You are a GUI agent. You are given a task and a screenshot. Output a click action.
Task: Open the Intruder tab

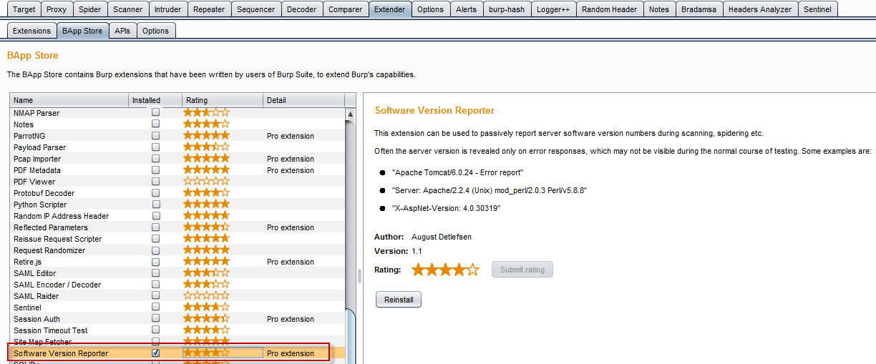click(x=168, y=9)
